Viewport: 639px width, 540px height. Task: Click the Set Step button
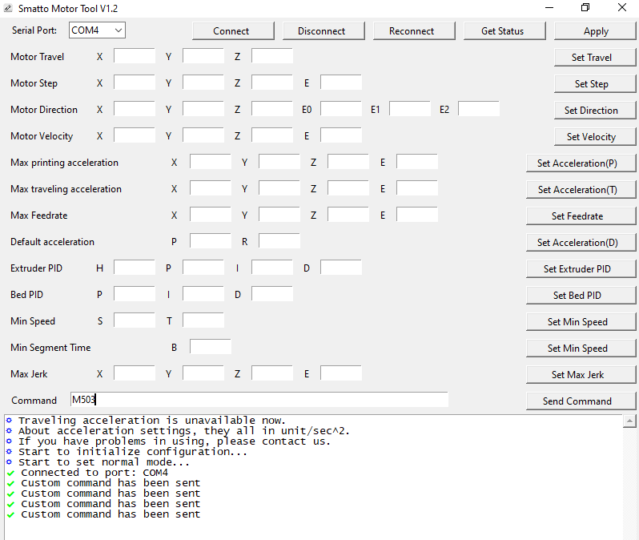pyautogui.click(x=595, y=84)
